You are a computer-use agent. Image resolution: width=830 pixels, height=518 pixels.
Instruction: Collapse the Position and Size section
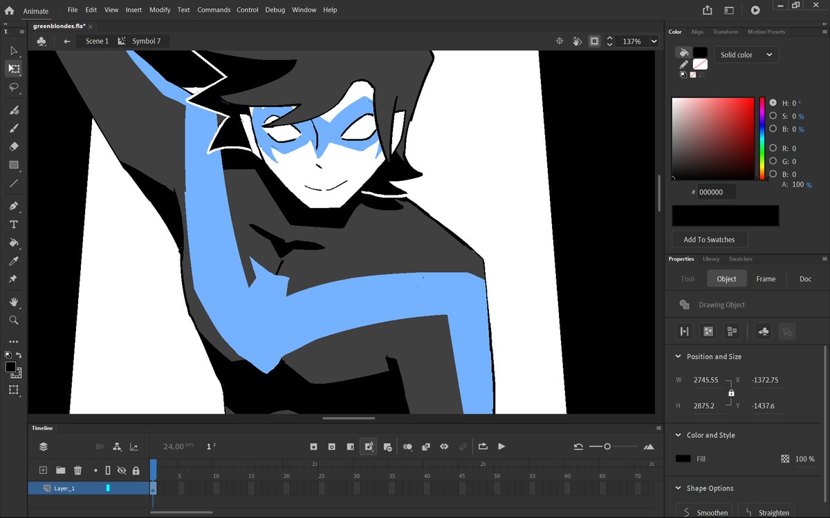coord(678,356)
